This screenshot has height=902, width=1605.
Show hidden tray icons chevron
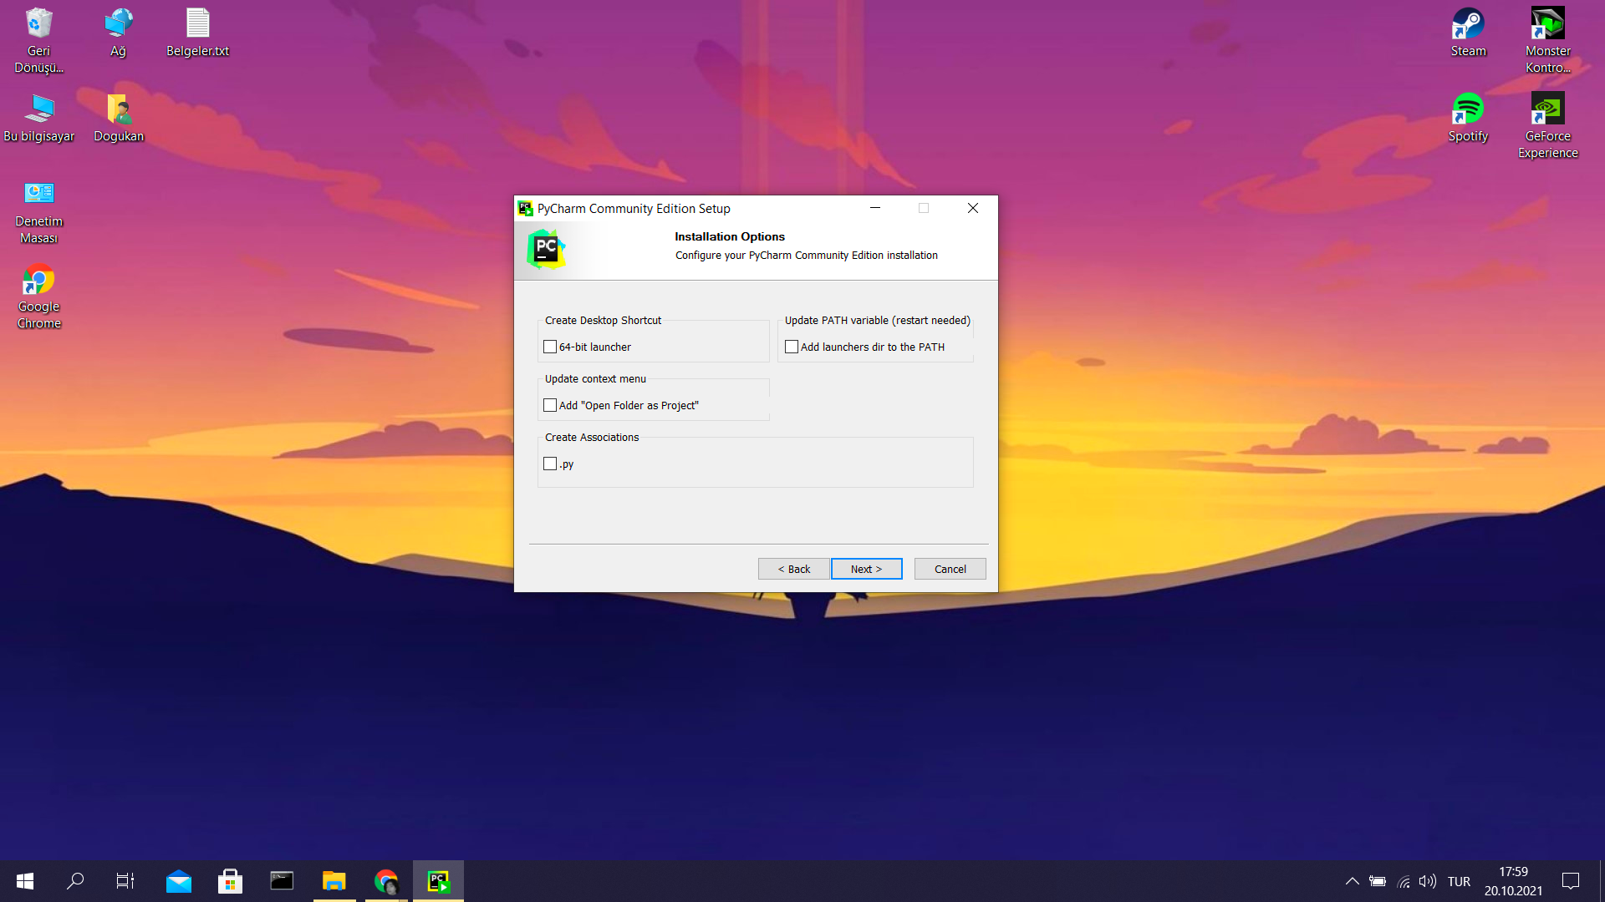coord(1352,881)
